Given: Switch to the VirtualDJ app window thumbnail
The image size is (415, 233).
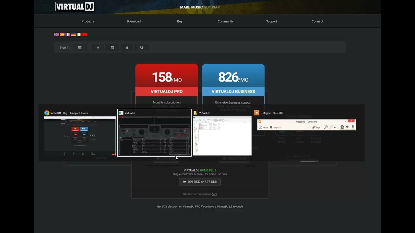Looking at the screenshot, I should click(154, 136).
